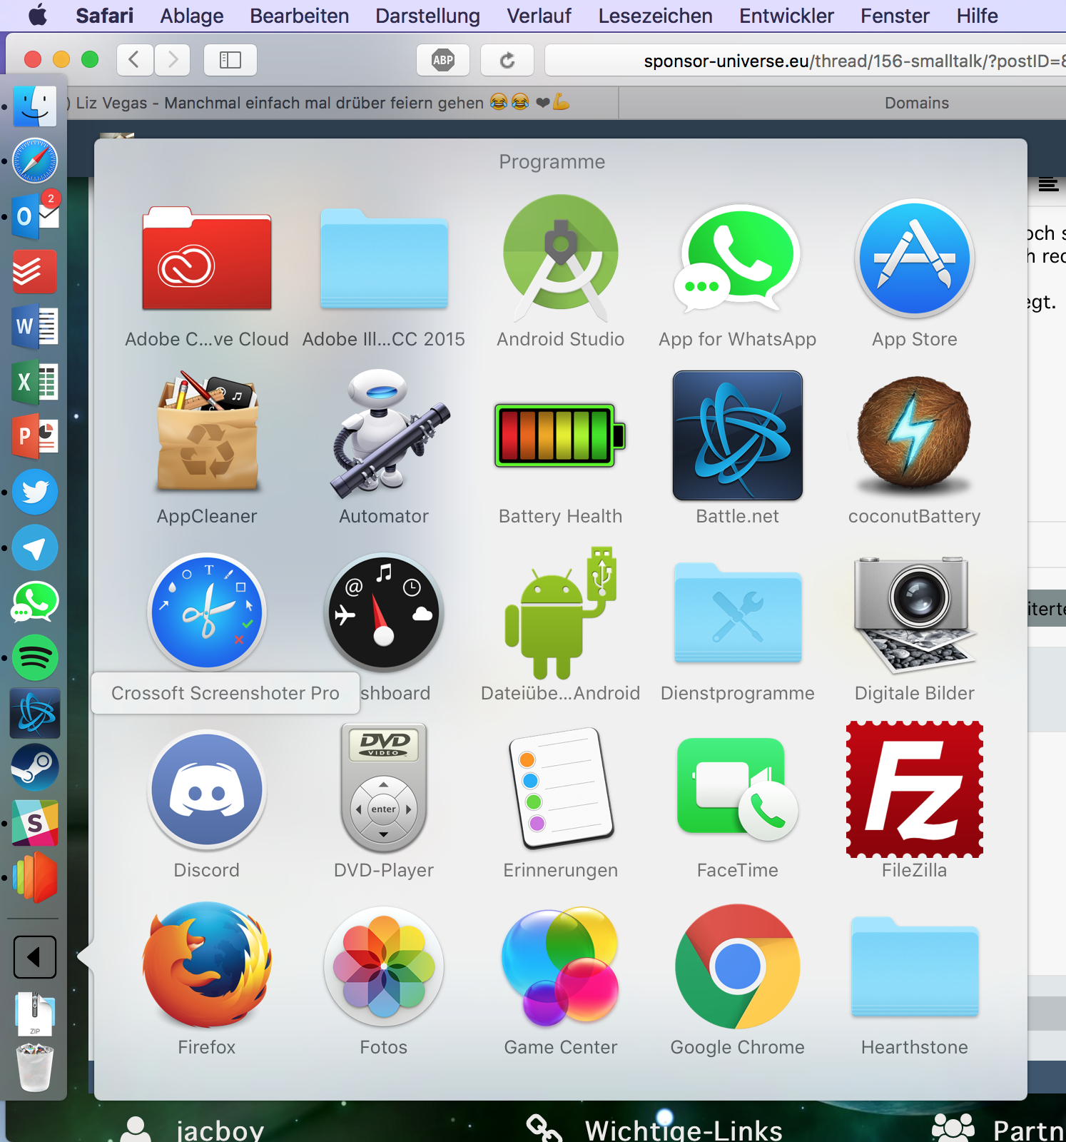This screenshot has height=1142, width=1066.
Task: Toggle the Safari sidebar button
Action: pyautogui.click(x=230, y=60)
